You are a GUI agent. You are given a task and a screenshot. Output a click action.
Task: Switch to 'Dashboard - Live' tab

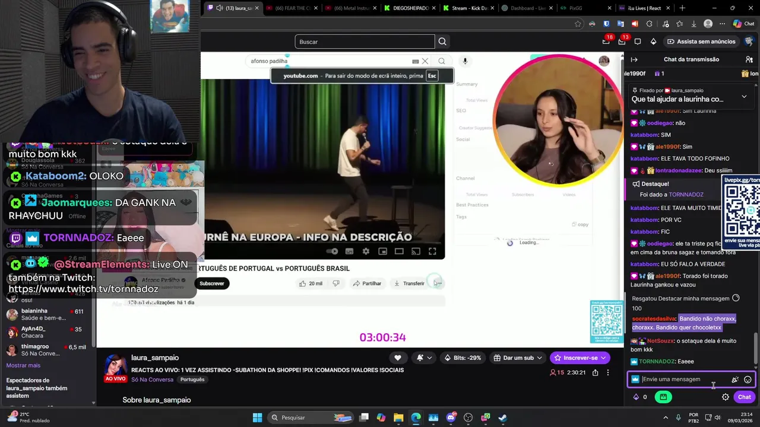528,8
